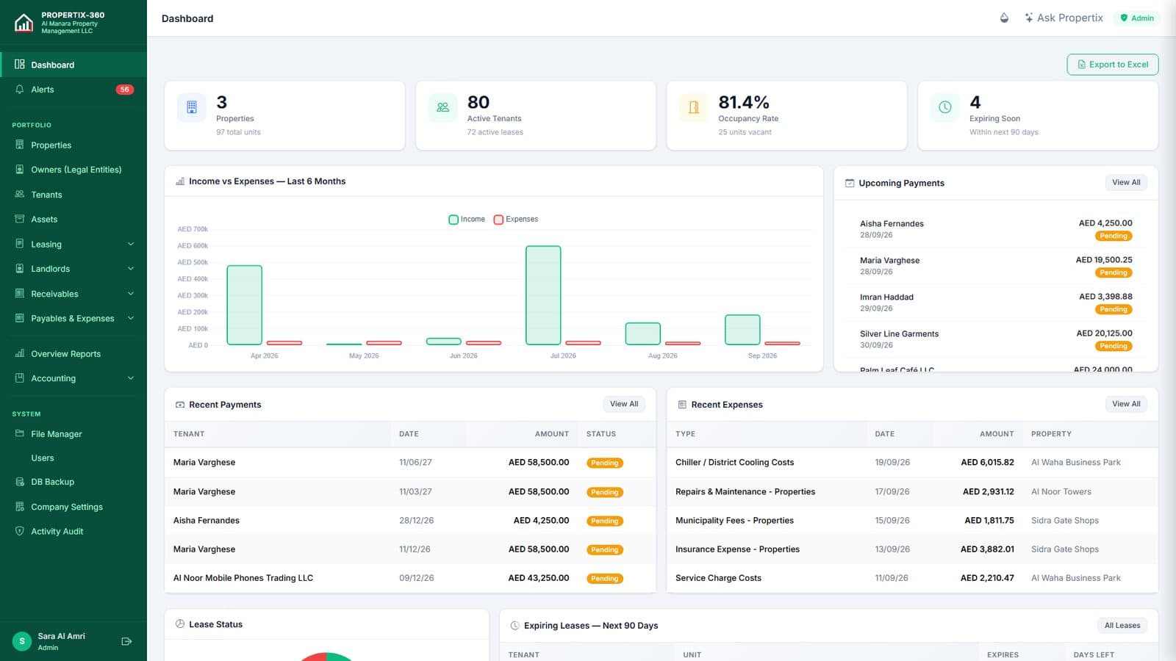
Task: Click the Export to Excel button
Action: pyautogui.click(x=1113, y=65)
